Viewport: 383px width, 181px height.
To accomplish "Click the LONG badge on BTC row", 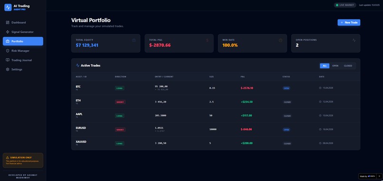I will (x=119, y=88).
